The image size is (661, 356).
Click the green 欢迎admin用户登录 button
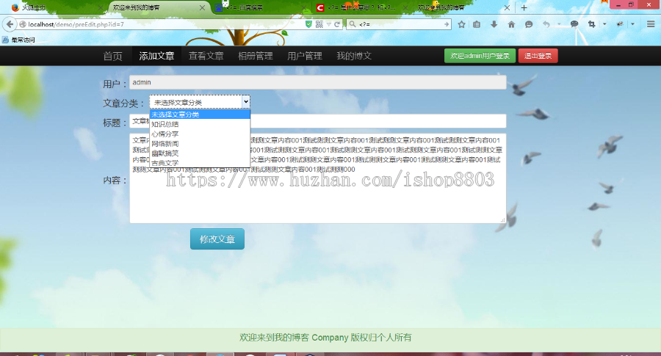[480, 56]
